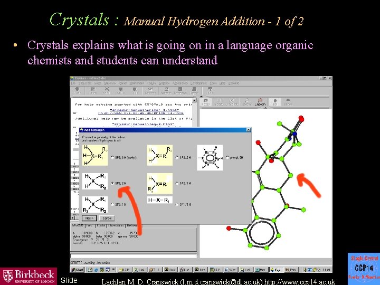Click the Select tool in model toolbar
This screenshot has width=380, height=285.
click(x=218, y=102)
